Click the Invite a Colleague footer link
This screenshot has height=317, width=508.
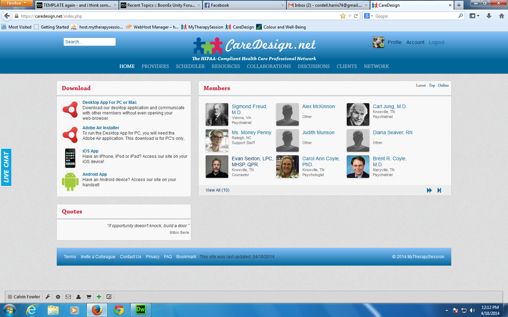pos(98,257)
